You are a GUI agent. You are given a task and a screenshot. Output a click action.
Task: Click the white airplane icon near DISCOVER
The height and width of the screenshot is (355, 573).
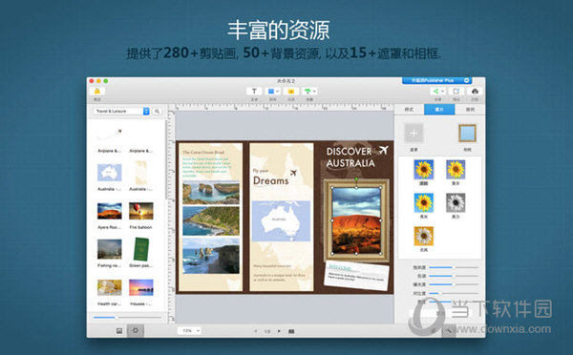click(383, 150)
